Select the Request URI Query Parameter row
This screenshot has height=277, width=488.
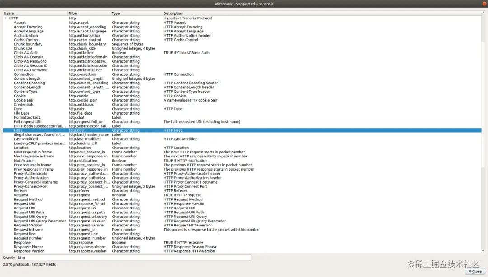click(x=242, y=221)
